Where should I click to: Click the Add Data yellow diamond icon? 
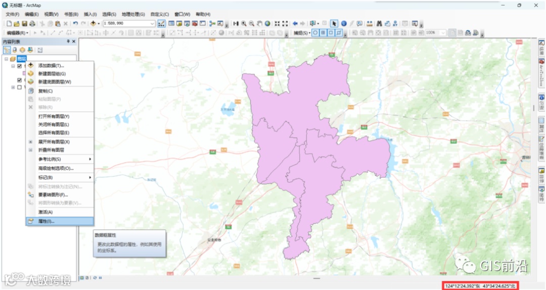pos(93,24)
